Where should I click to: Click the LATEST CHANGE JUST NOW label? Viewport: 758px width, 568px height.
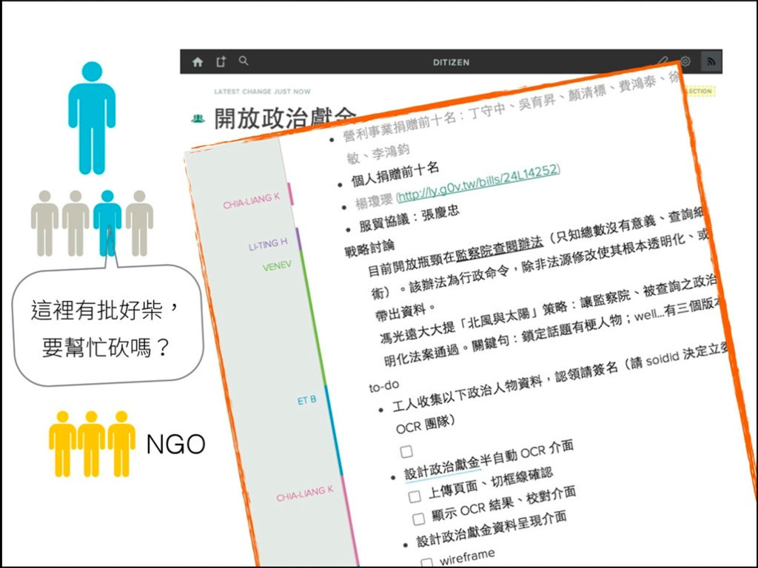tap(263, 91)
